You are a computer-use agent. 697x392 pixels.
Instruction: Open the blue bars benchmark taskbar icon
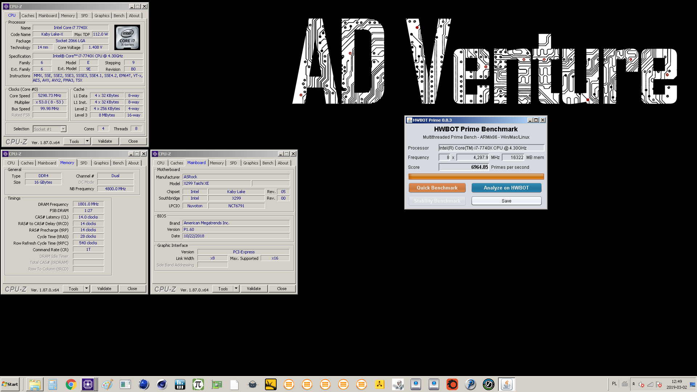click(x=180, y=384)
